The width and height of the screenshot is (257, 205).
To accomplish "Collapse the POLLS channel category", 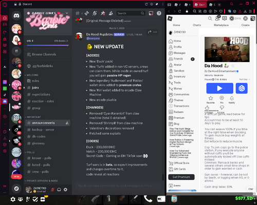I will (x=30, y=152).
